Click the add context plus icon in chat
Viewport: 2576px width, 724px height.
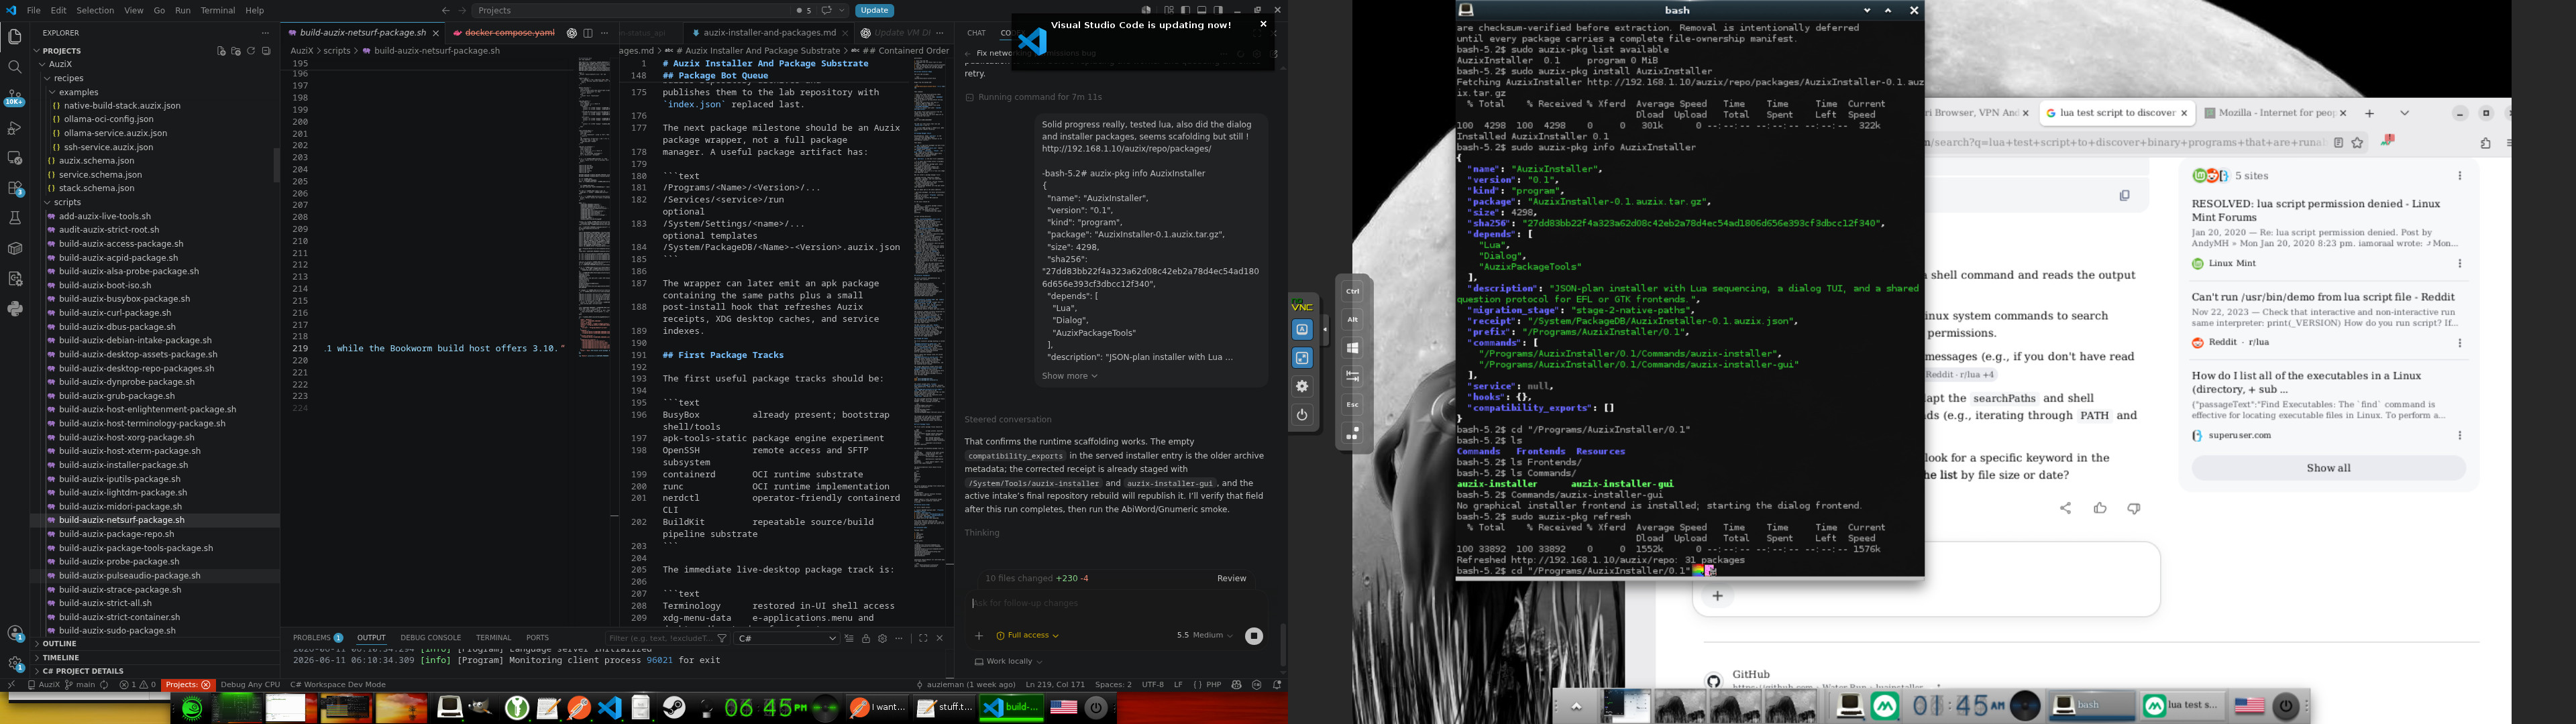(x=979, y=636)
